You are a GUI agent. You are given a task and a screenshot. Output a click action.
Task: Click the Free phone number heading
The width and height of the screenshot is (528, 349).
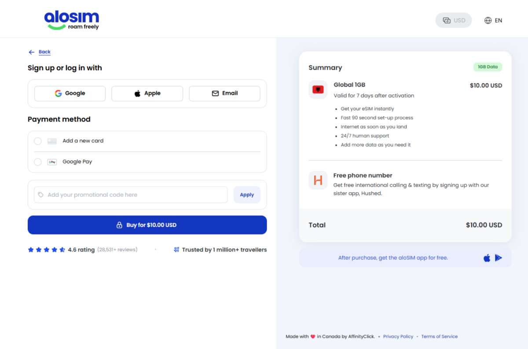tap(363, 175)
